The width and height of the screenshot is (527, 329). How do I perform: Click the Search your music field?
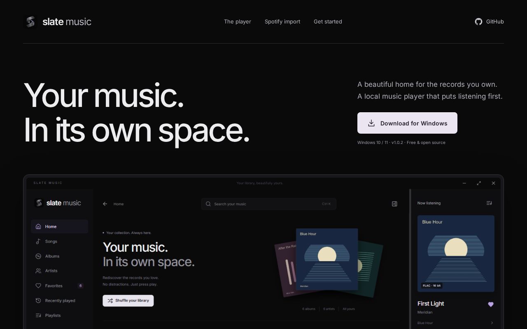tap(268, 204)
